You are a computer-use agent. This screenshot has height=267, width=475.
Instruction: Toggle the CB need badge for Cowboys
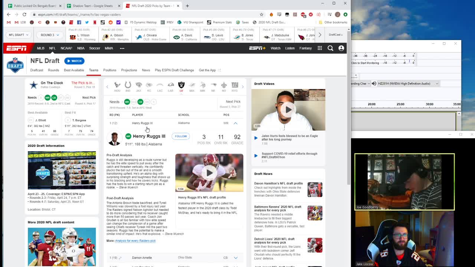pyautogui.click(x=54, y=98)
